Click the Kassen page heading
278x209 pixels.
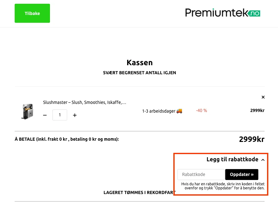click(139, 62)
